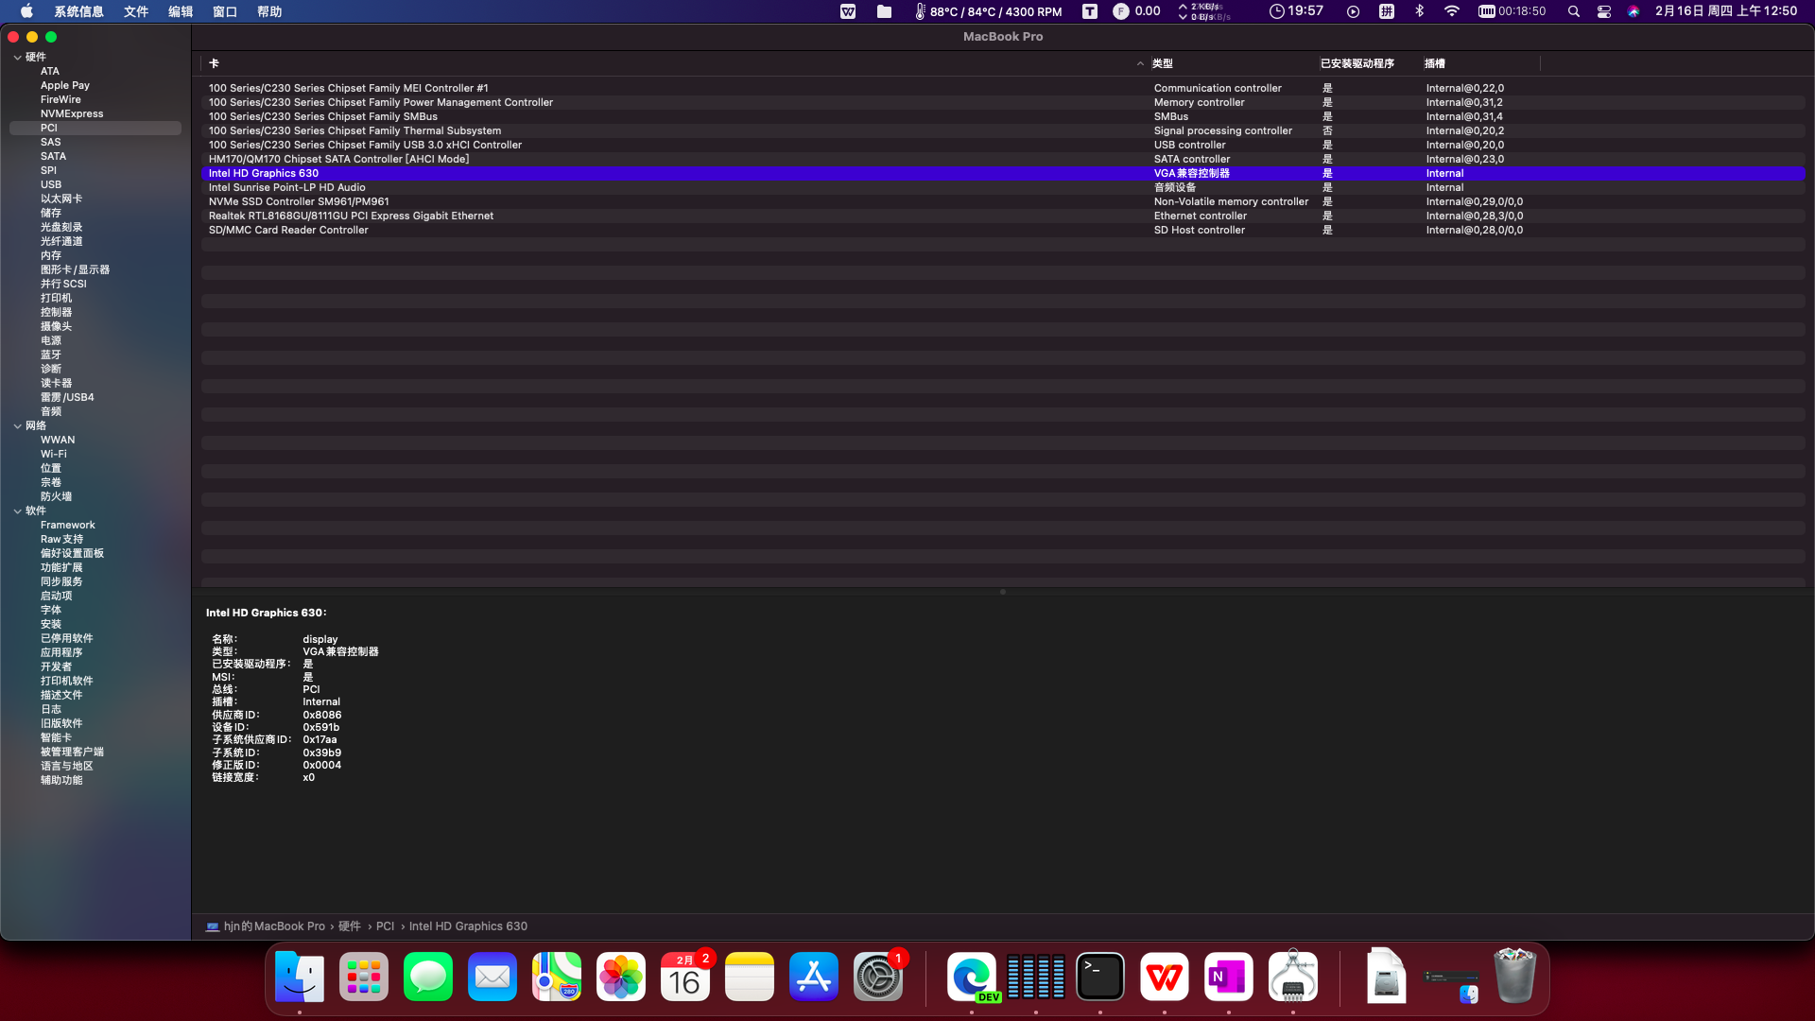Open System Preferences gear in Dock
Screen dimensions: 1815x1021
tap(878, 977)
